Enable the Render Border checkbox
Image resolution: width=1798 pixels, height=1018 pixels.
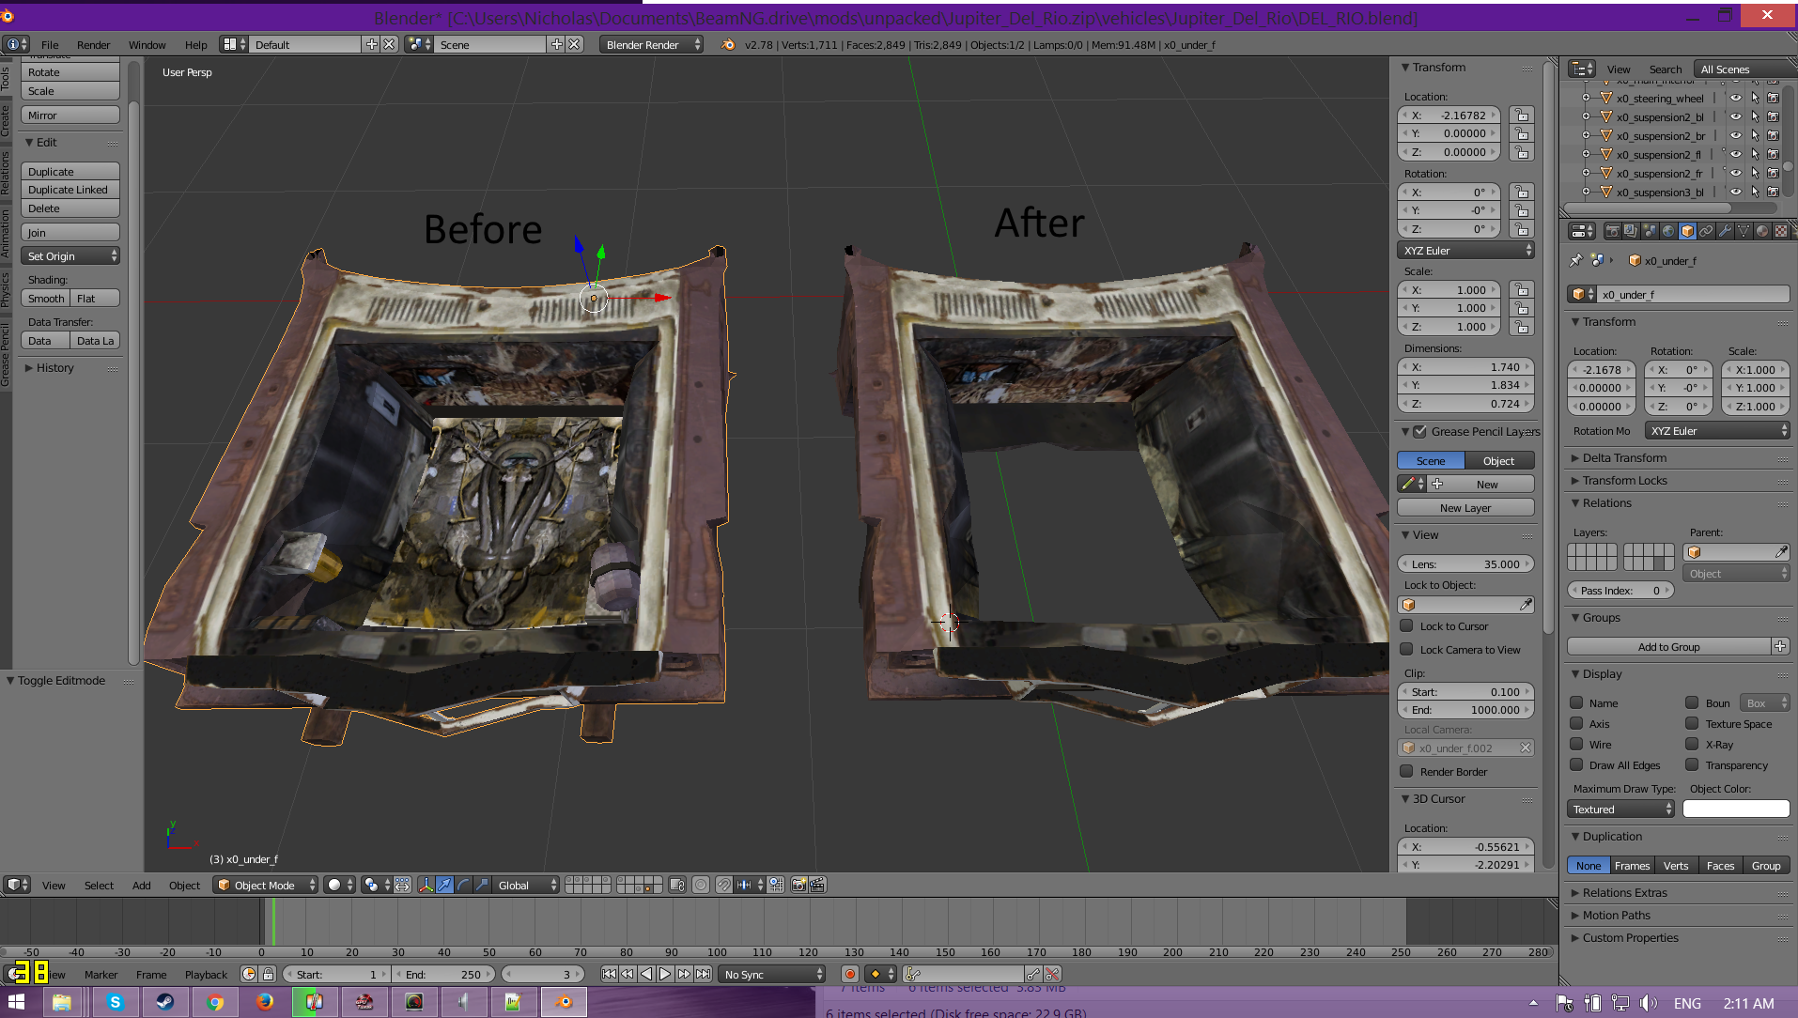1406,771
